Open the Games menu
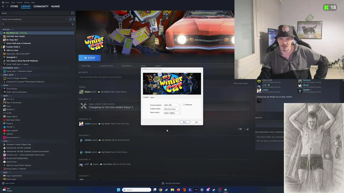Screen dimensions: 344x193 27,2
